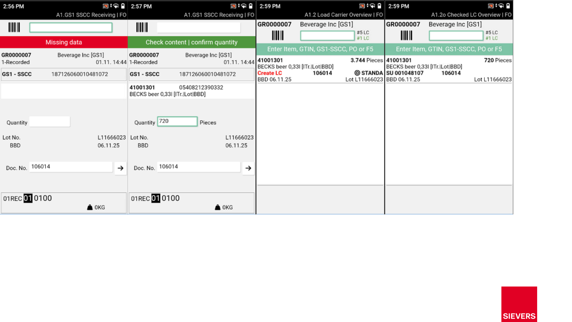
Task: Tap the red Missing data banner
Action: (x=64, y=42)
